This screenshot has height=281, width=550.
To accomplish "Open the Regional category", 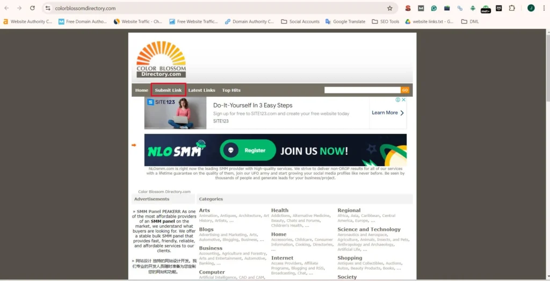I will (x=349, y=211).
